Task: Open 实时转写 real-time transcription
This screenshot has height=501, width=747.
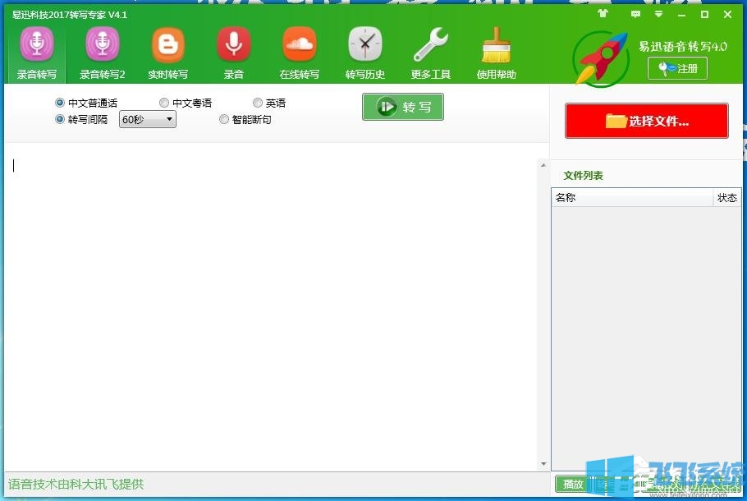Action: pyautogui.click(x=168, y=53)
